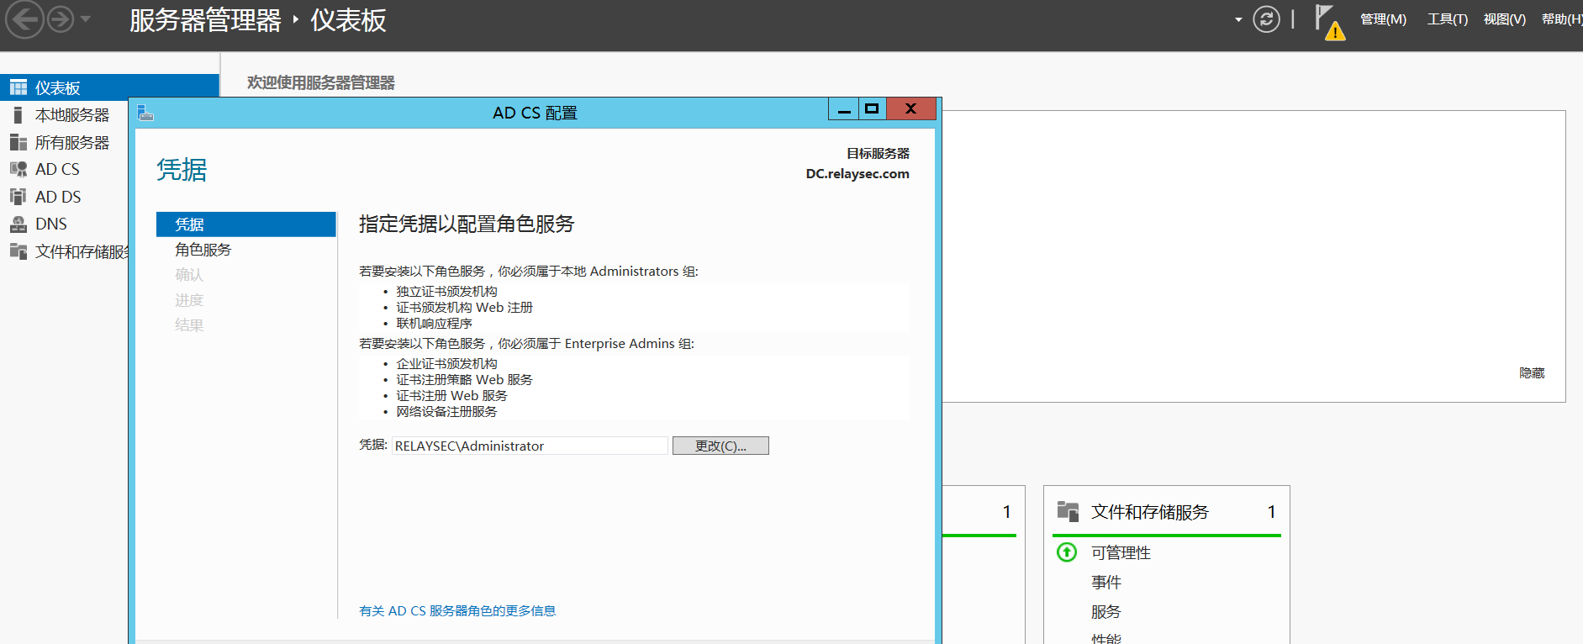Open the 帮助(H) menu
Viewport: 1583px width, 644px height.
click(x=1562, y=19)
